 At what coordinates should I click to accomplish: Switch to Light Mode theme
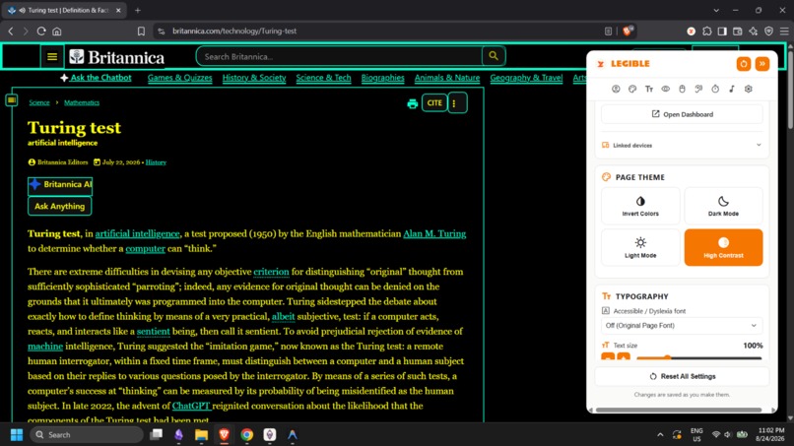(x=640, y=247)
